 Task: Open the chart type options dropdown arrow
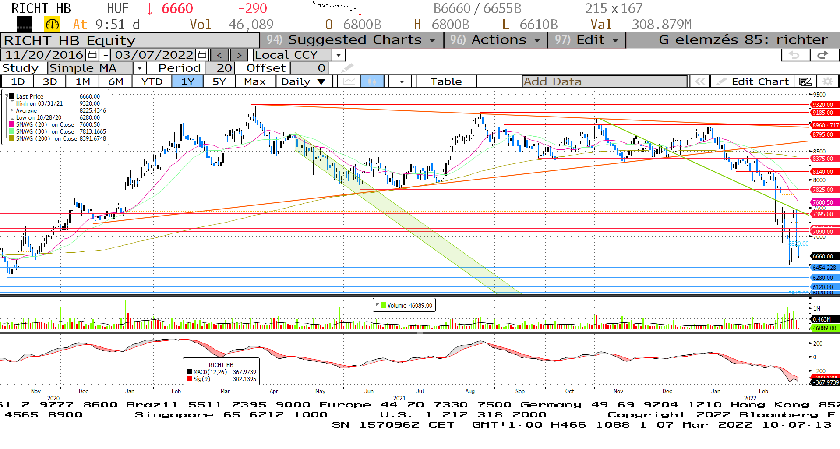[x=401, y=81]
